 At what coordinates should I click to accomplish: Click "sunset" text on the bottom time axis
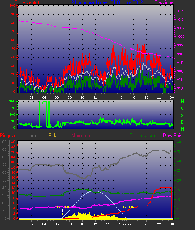tap(128, 225)
